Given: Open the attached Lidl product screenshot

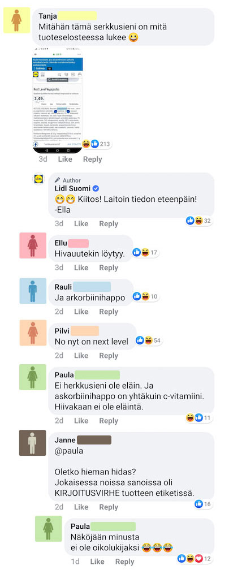Looking at the screenshot, I should tap(58, 99).
